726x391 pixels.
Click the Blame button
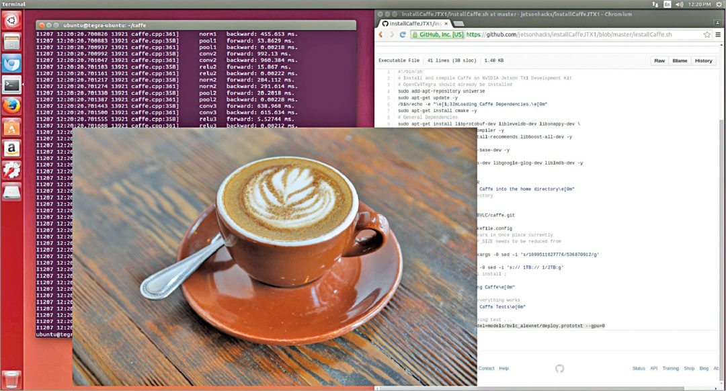pos(680,60)
